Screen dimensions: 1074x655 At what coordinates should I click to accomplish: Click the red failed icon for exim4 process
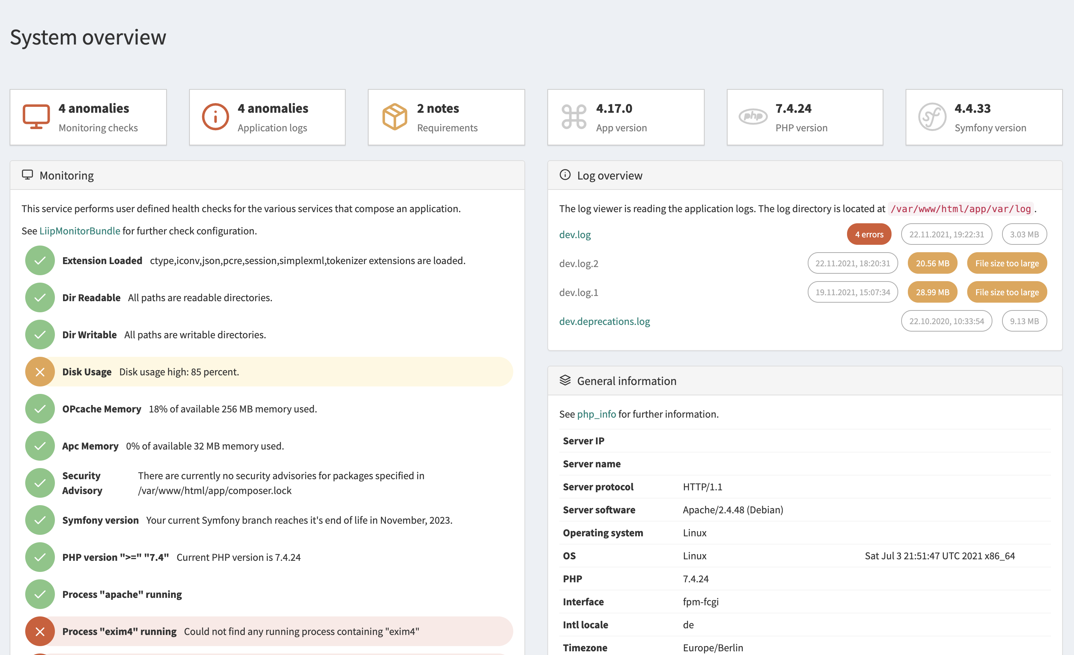40,631
